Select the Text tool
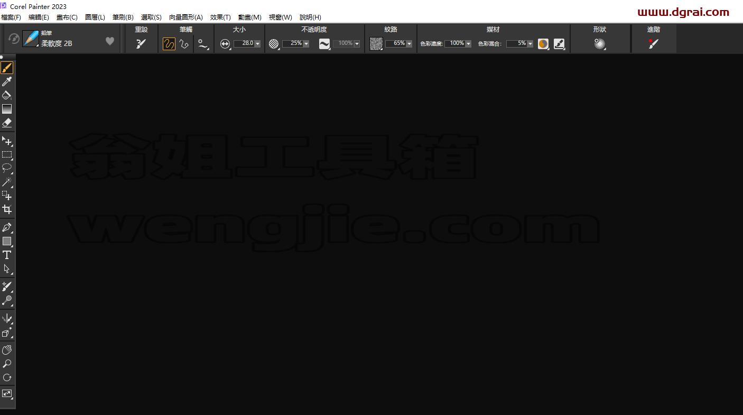Viewport: 743px width, 415px height. [x=7, y=255]
